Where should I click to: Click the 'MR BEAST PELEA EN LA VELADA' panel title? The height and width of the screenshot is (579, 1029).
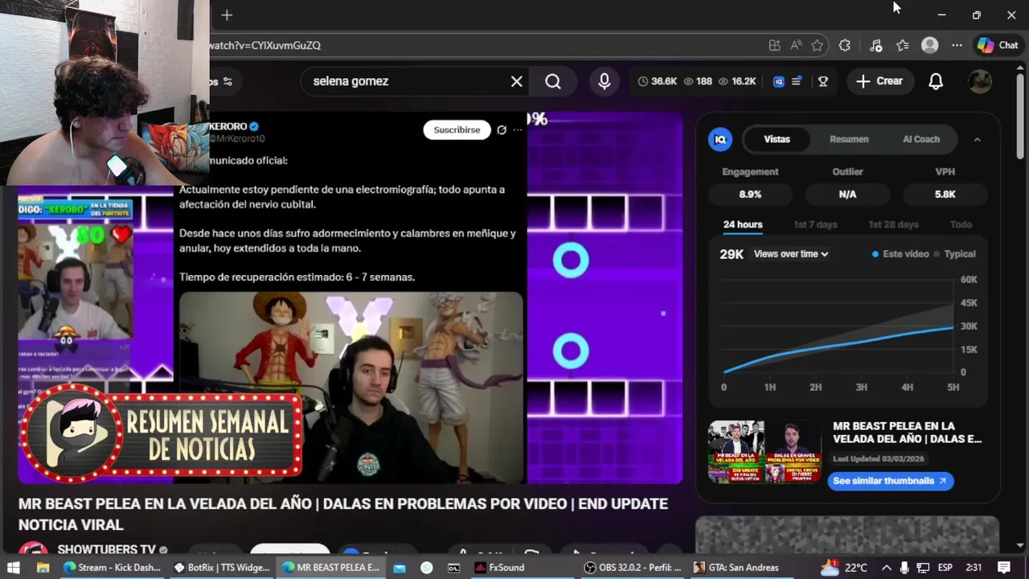click(907, 433)
